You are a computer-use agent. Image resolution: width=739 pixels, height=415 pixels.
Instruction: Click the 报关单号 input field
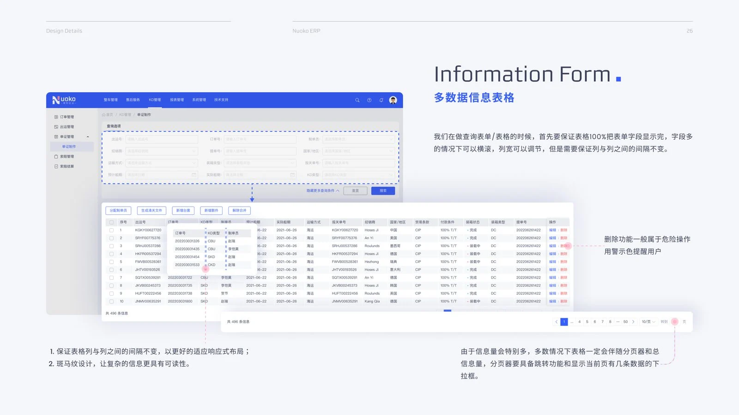click(x=358, y=163)
